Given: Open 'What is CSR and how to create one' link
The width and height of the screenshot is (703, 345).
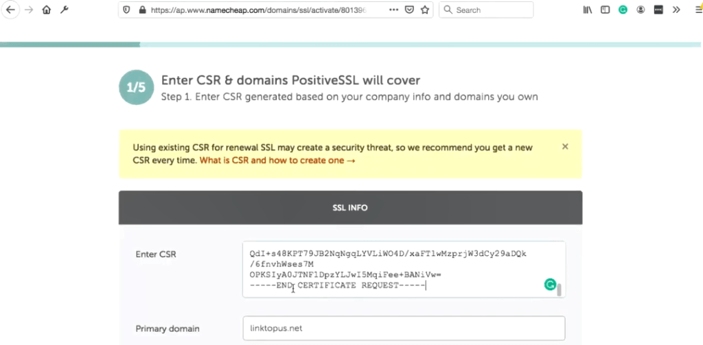Looking at the screenshot, I should (277, 160).
